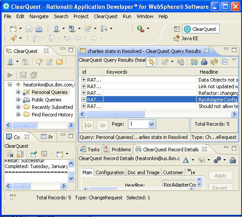Open the Window menu
The image size is (242, 217).
(145, 16)
